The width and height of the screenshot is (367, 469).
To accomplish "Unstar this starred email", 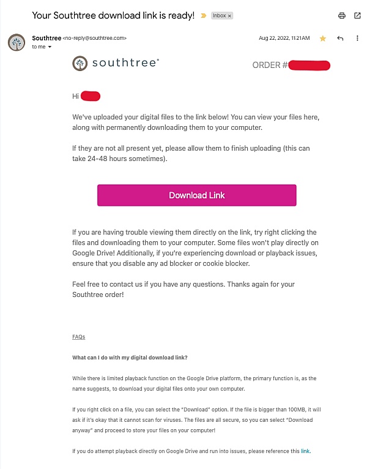I will [x=323, y=39].
